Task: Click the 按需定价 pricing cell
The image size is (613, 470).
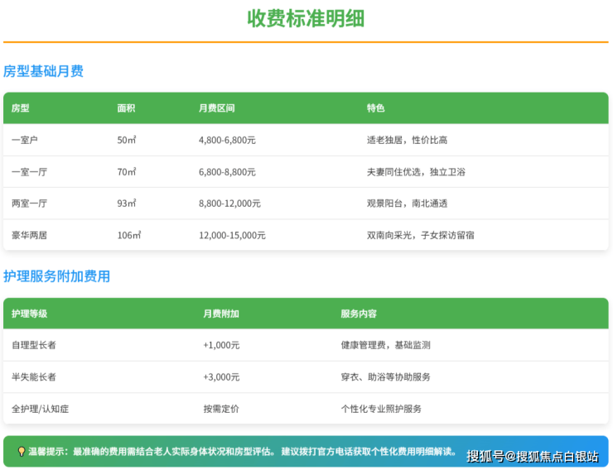Action: tap(221, 409)
